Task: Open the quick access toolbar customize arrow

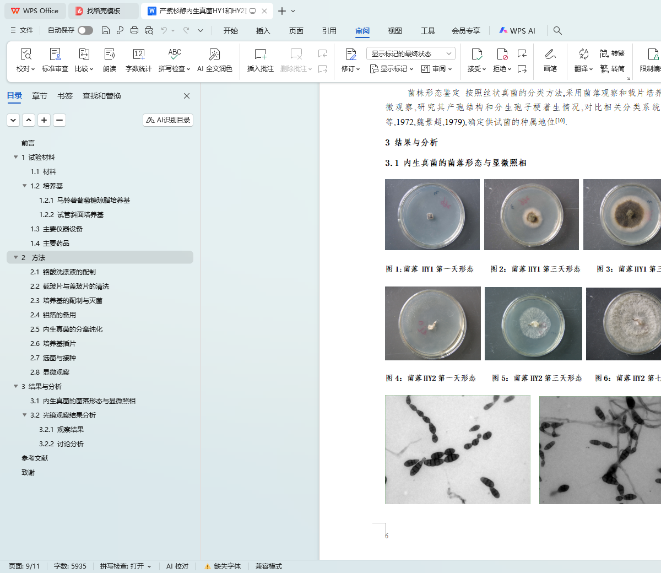Action: [201, 30]
